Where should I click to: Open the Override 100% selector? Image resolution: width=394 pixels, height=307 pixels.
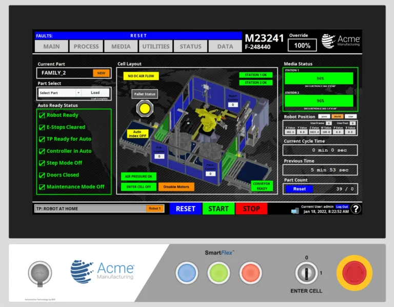(302, 46)
